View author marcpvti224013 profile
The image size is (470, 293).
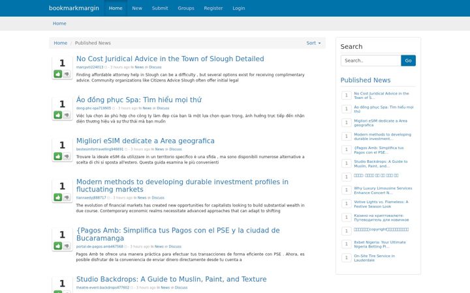[89, 67]
